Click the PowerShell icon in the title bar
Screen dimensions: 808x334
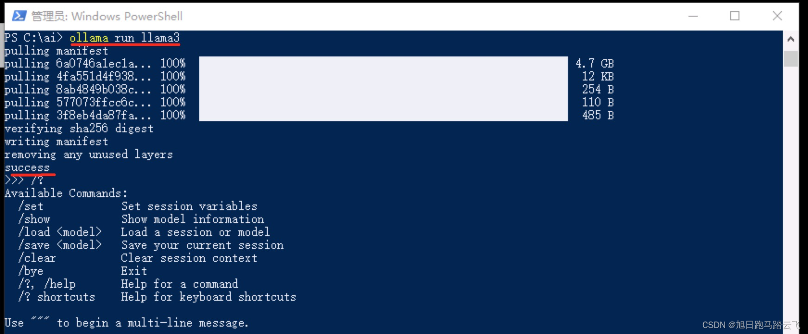[19, 16]
